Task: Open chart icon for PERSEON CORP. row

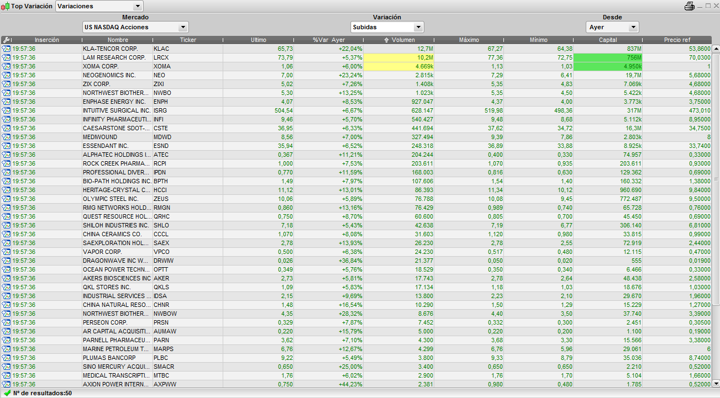Action: pos(6,322)
